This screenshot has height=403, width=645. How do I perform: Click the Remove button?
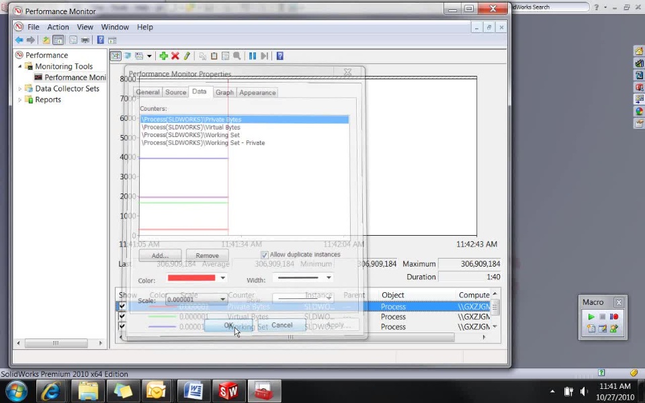[207, 255]
